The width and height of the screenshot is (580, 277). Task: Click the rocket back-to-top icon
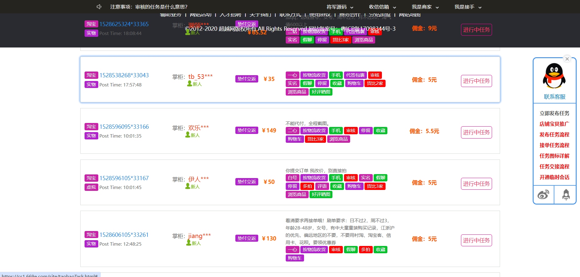point(566,195)
